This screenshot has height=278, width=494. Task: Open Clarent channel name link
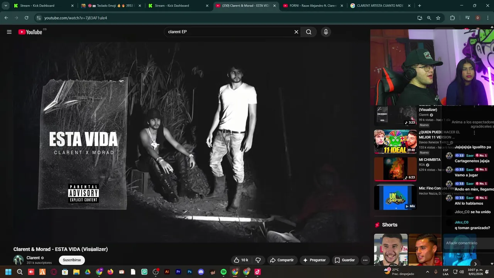point(33,258)
